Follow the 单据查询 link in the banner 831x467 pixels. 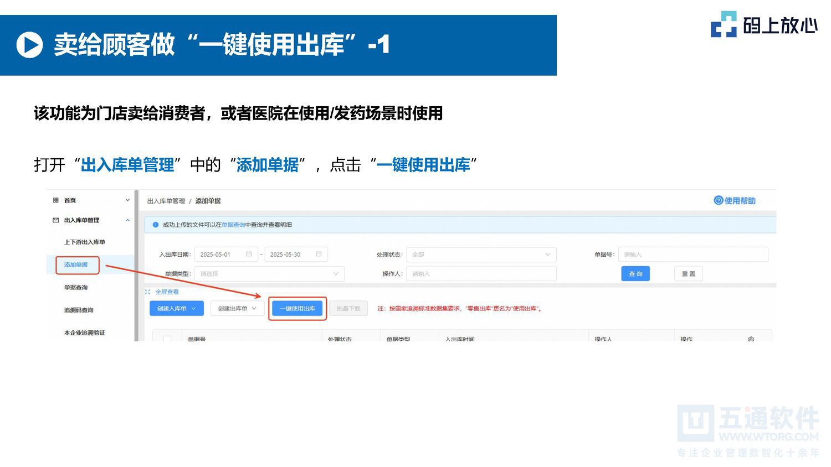pyautogui.click(x=233, y=225)
